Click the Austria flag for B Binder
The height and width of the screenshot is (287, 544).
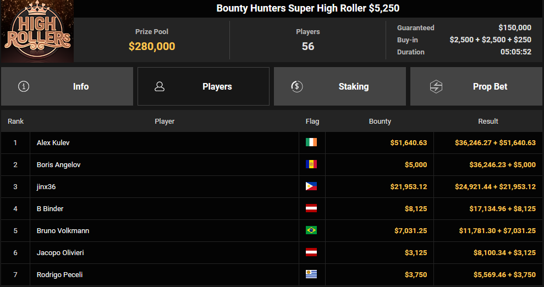click(311, 208)
